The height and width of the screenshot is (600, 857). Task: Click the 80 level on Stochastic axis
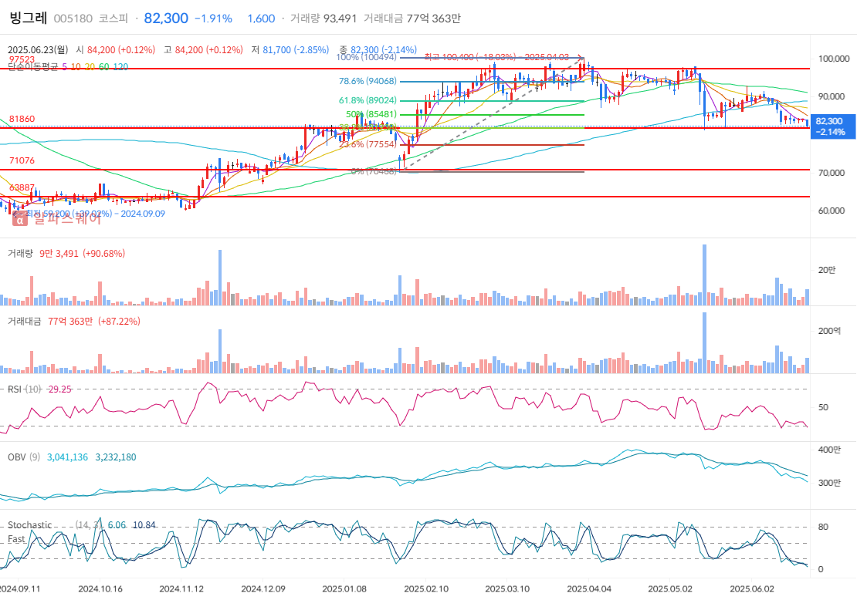[x=823, y=527]
